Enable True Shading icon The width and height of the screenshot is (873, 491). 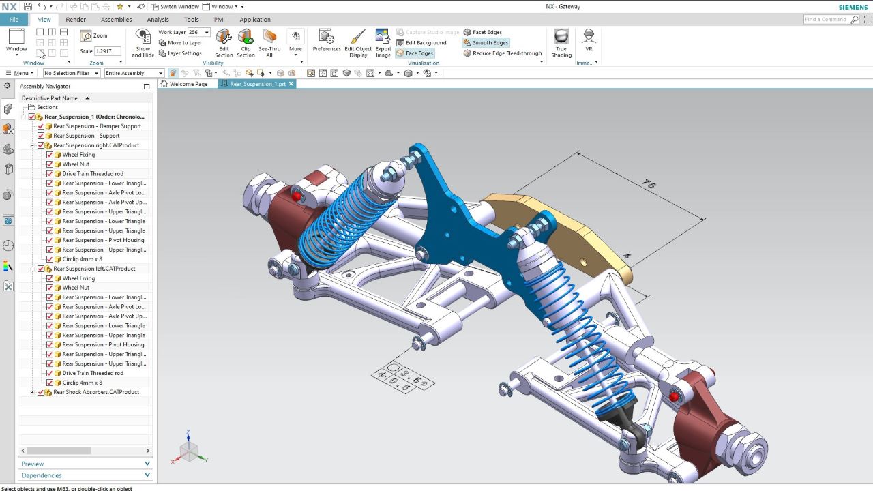(x=561, y=42)
